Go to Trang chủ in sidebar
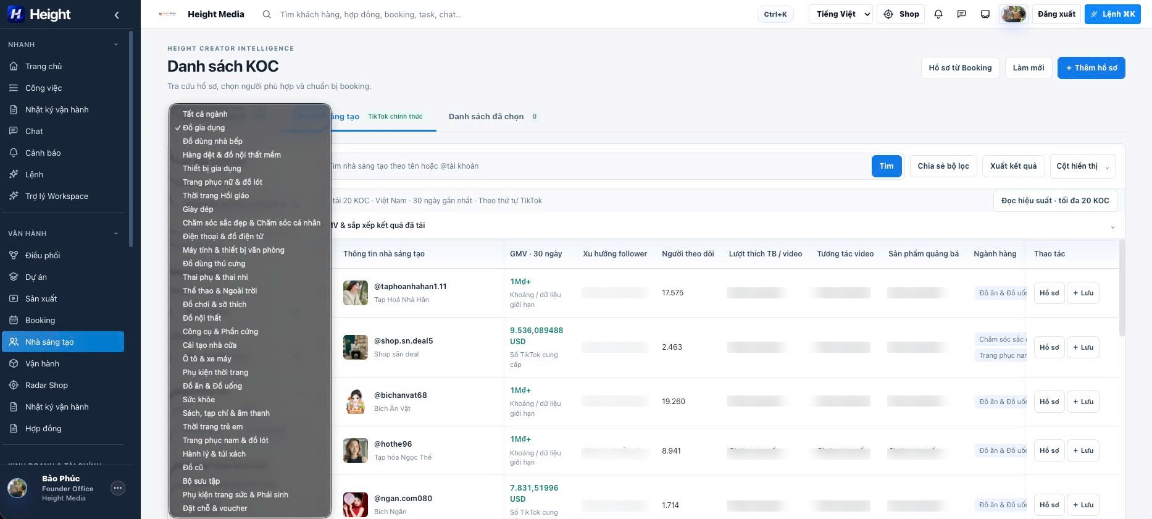 click(63, 66)
